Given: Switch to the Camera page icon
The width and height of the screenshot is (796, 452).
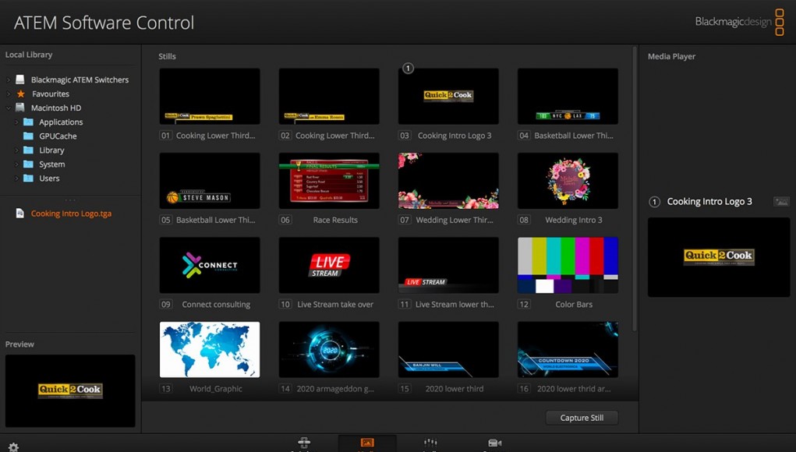Looking at the screenshot, I should pos(494,443).
